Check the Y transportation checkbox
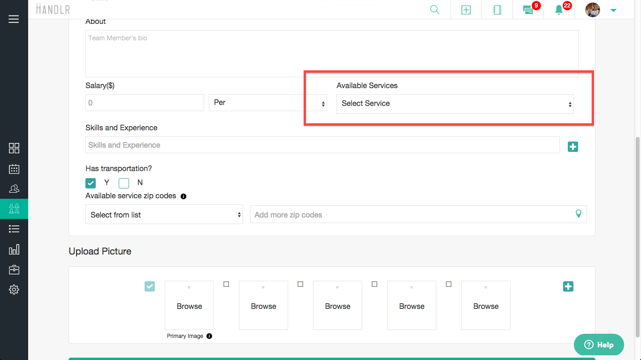Screen dimensions: 641x360 [x=91, y=183]
